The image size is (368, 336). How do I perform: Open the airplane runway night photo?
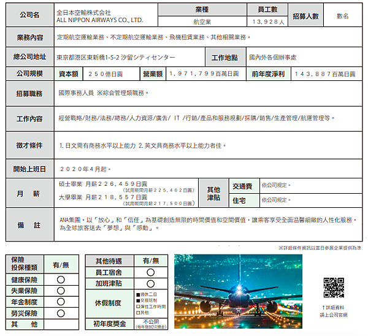pyautogui.click(x=238, y=291)
